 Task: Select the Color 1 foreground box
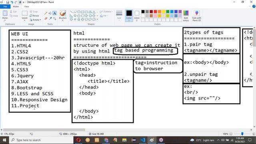129,16
